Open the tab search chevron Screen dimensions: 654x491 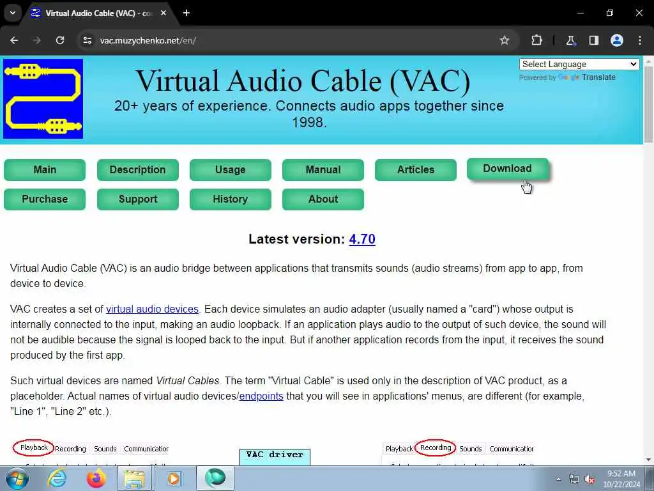[13, 13]
